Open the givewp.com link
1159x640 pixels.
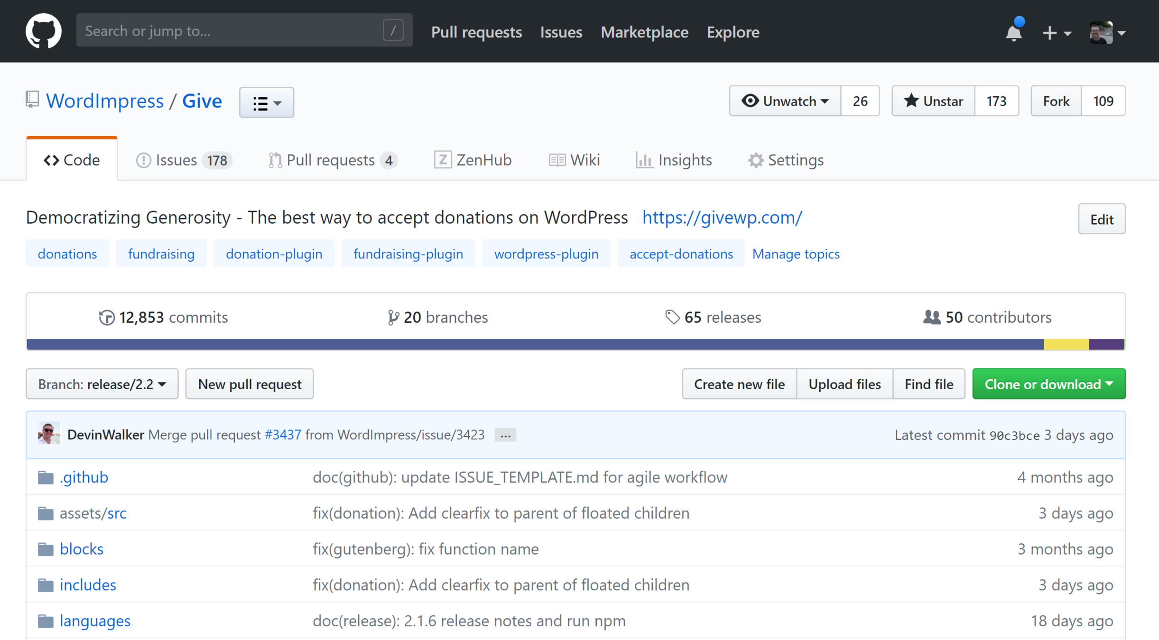[722, 218]
